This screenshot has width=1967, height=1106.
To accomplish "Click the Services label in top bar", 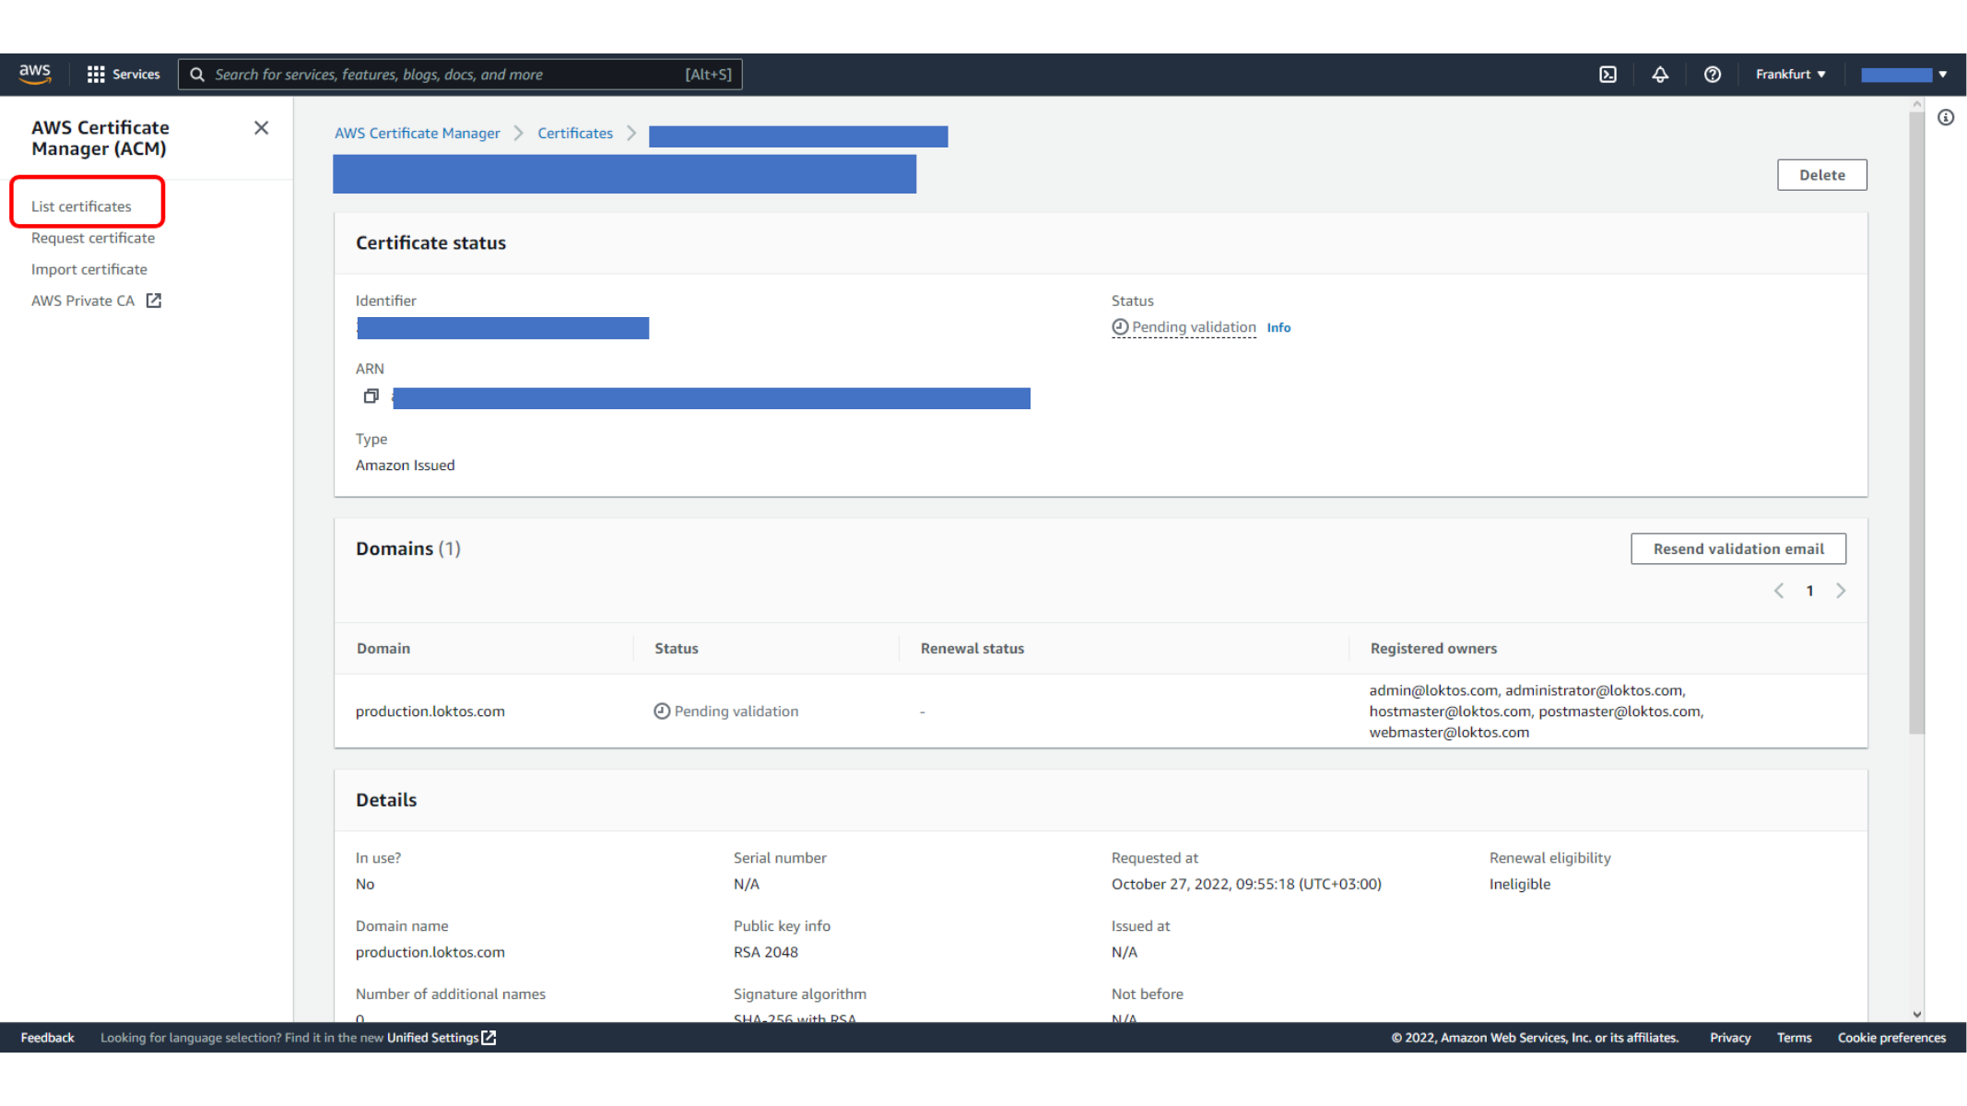I will pyautogui.click(x=136, y=75).
